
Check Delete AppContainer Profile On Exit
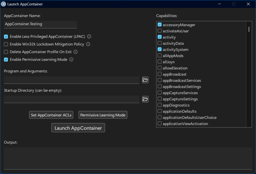coord(6,52)
